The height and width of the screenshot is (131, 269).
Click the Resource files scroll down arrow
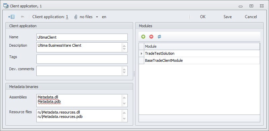124,119
